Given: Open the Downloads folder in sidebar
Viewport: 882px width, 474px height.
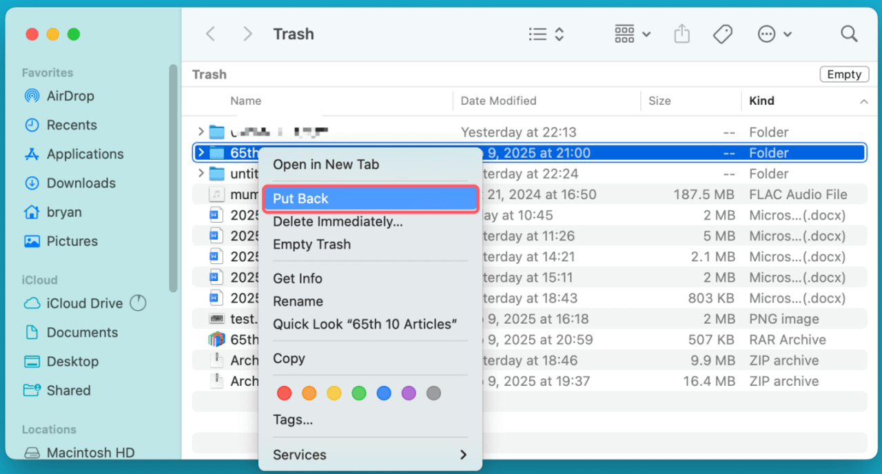Looking at the screenshot, I should tap(81, 183).
